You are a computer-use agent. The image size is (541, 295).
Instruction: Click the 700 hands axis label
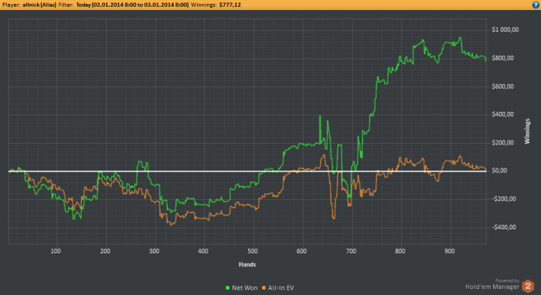[351, 251]
